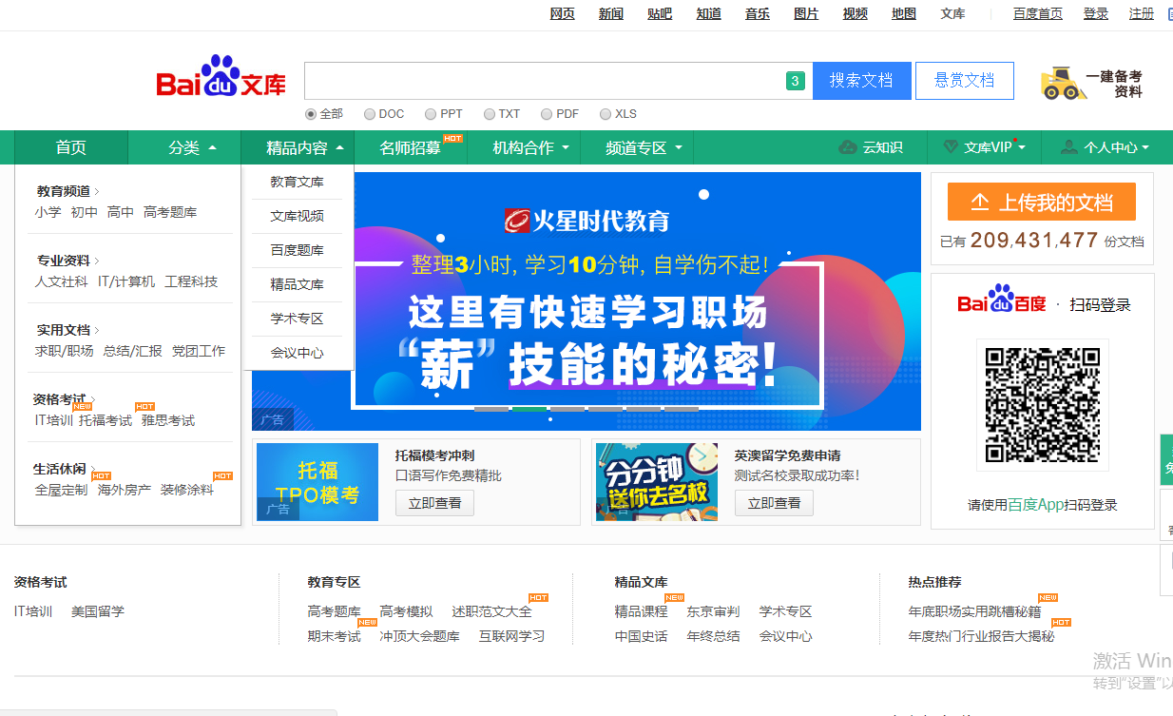Expand 生活休闲 category arrow
This screenshot has height=716, width=1173.
pyautogui.click(x=92, y=469)
